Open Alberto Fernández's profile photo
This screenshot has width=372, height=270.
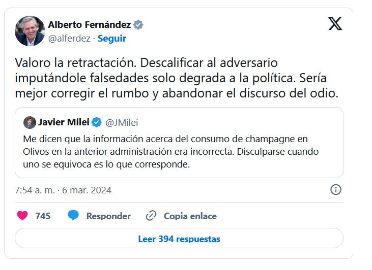tap(30, 30)
